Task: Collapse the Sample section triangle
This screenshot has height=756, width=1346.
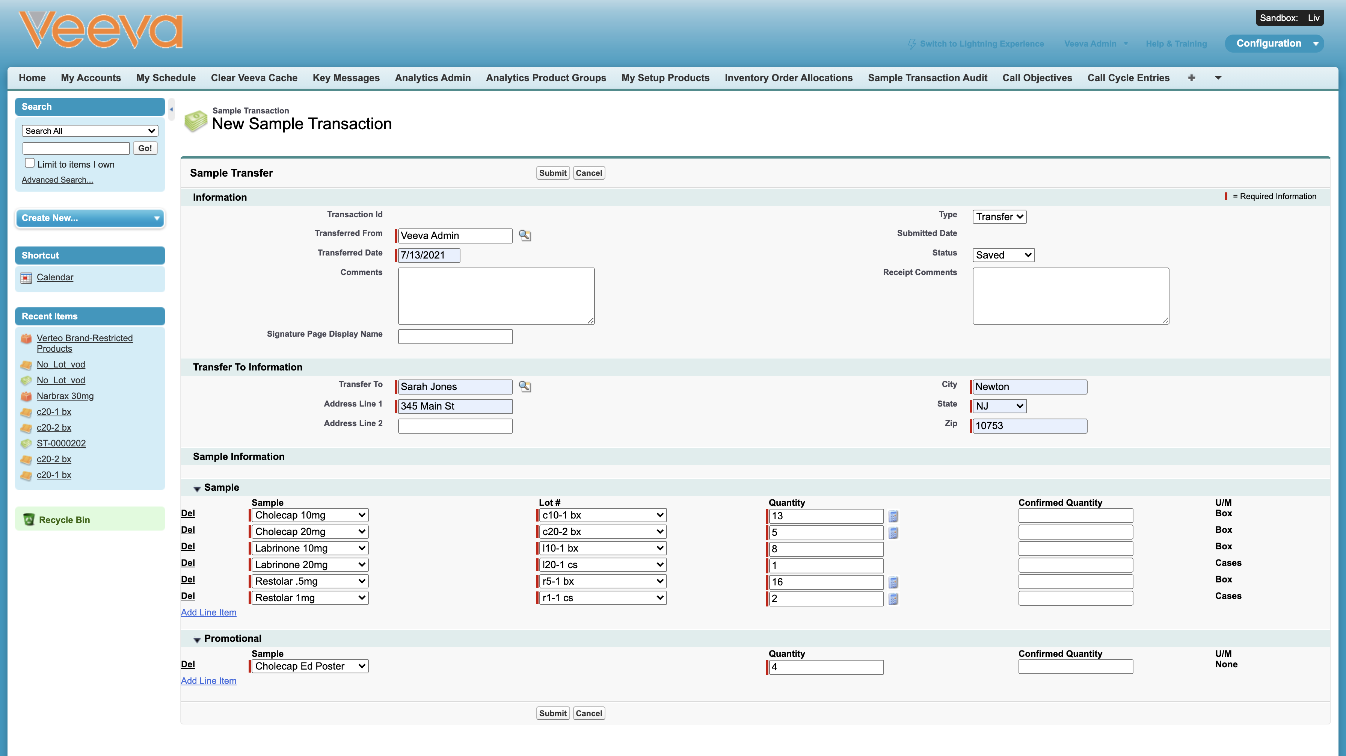Action: 197,489
